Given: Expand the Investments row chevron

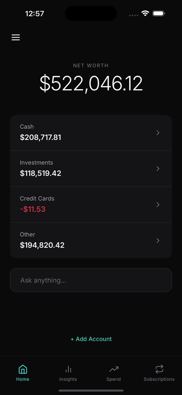Looking at the screenshot, I should point(158,169).
